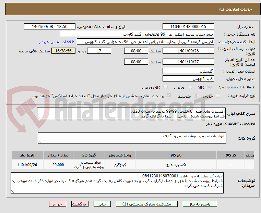Click the گروه کالا text area
The height and width of the screenshot is (213, 261).
pyautogui.click(x=132, y=138)
